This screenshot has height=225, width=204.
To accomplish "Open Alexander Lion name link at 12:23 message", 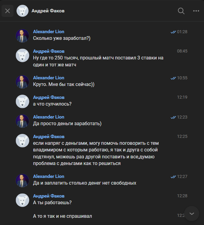I will (48, 117).
